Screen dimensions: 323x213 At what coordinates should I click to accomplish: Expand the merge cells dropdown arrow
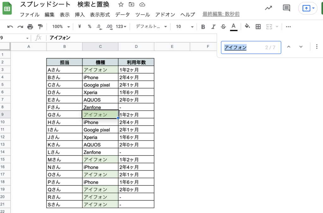277,26
